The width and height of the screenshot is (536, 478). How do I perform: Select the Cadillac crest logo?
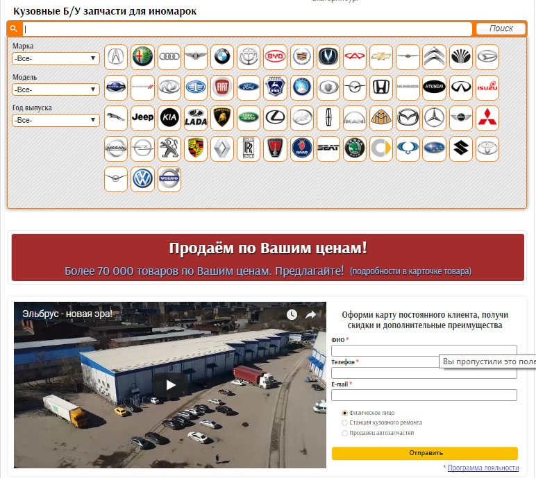[302, 57]
